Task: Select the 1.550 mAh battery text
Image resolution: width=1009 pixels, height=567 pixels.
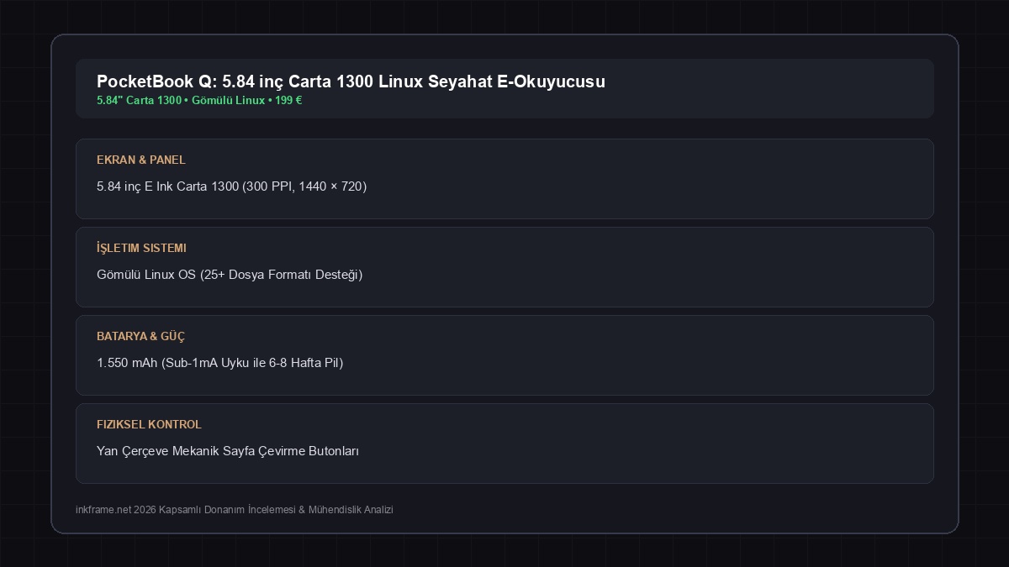Action: (220, 363)
